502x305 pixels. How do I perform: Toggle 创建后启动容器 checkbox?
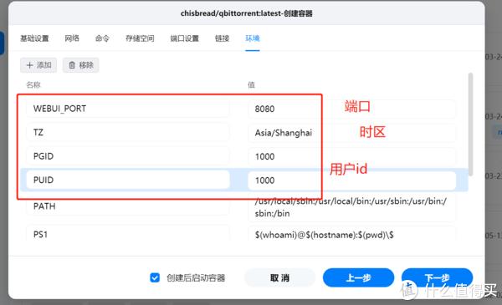click(155, 277)
